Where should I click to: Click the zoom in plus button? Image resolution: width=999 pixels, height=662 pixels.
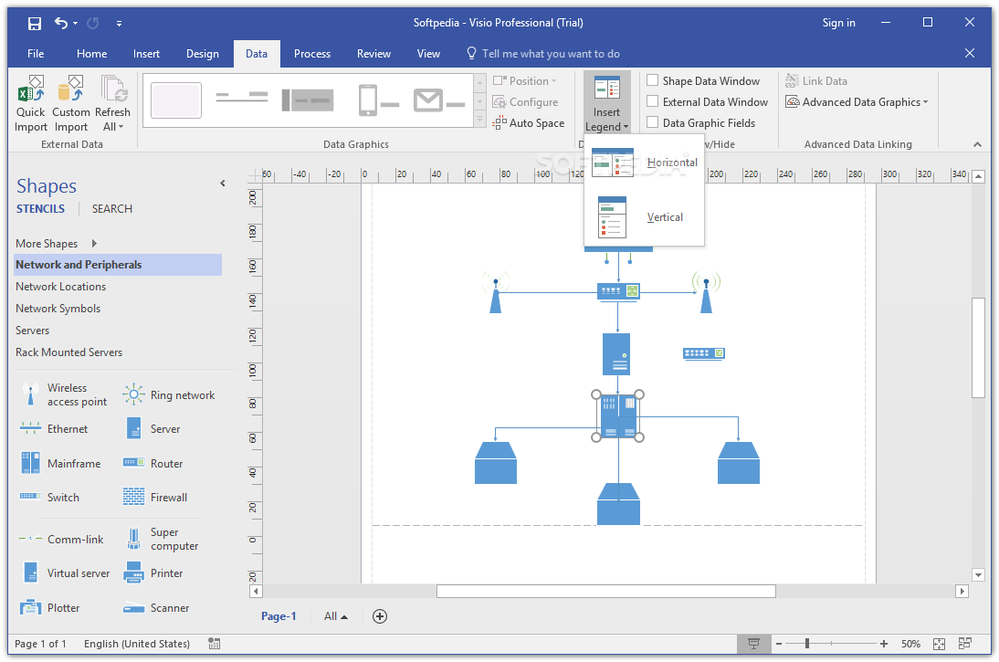pos(883,644)
